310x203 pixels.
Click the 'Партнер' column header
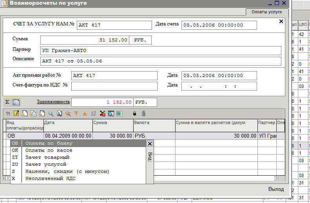267,125
